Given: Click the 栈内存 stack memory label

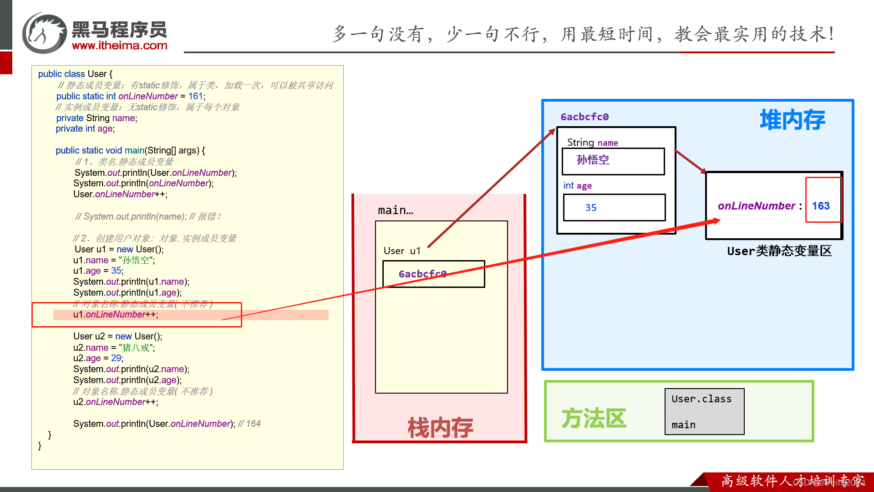Looking at the screenshot, I should click(x=440, y=427).
